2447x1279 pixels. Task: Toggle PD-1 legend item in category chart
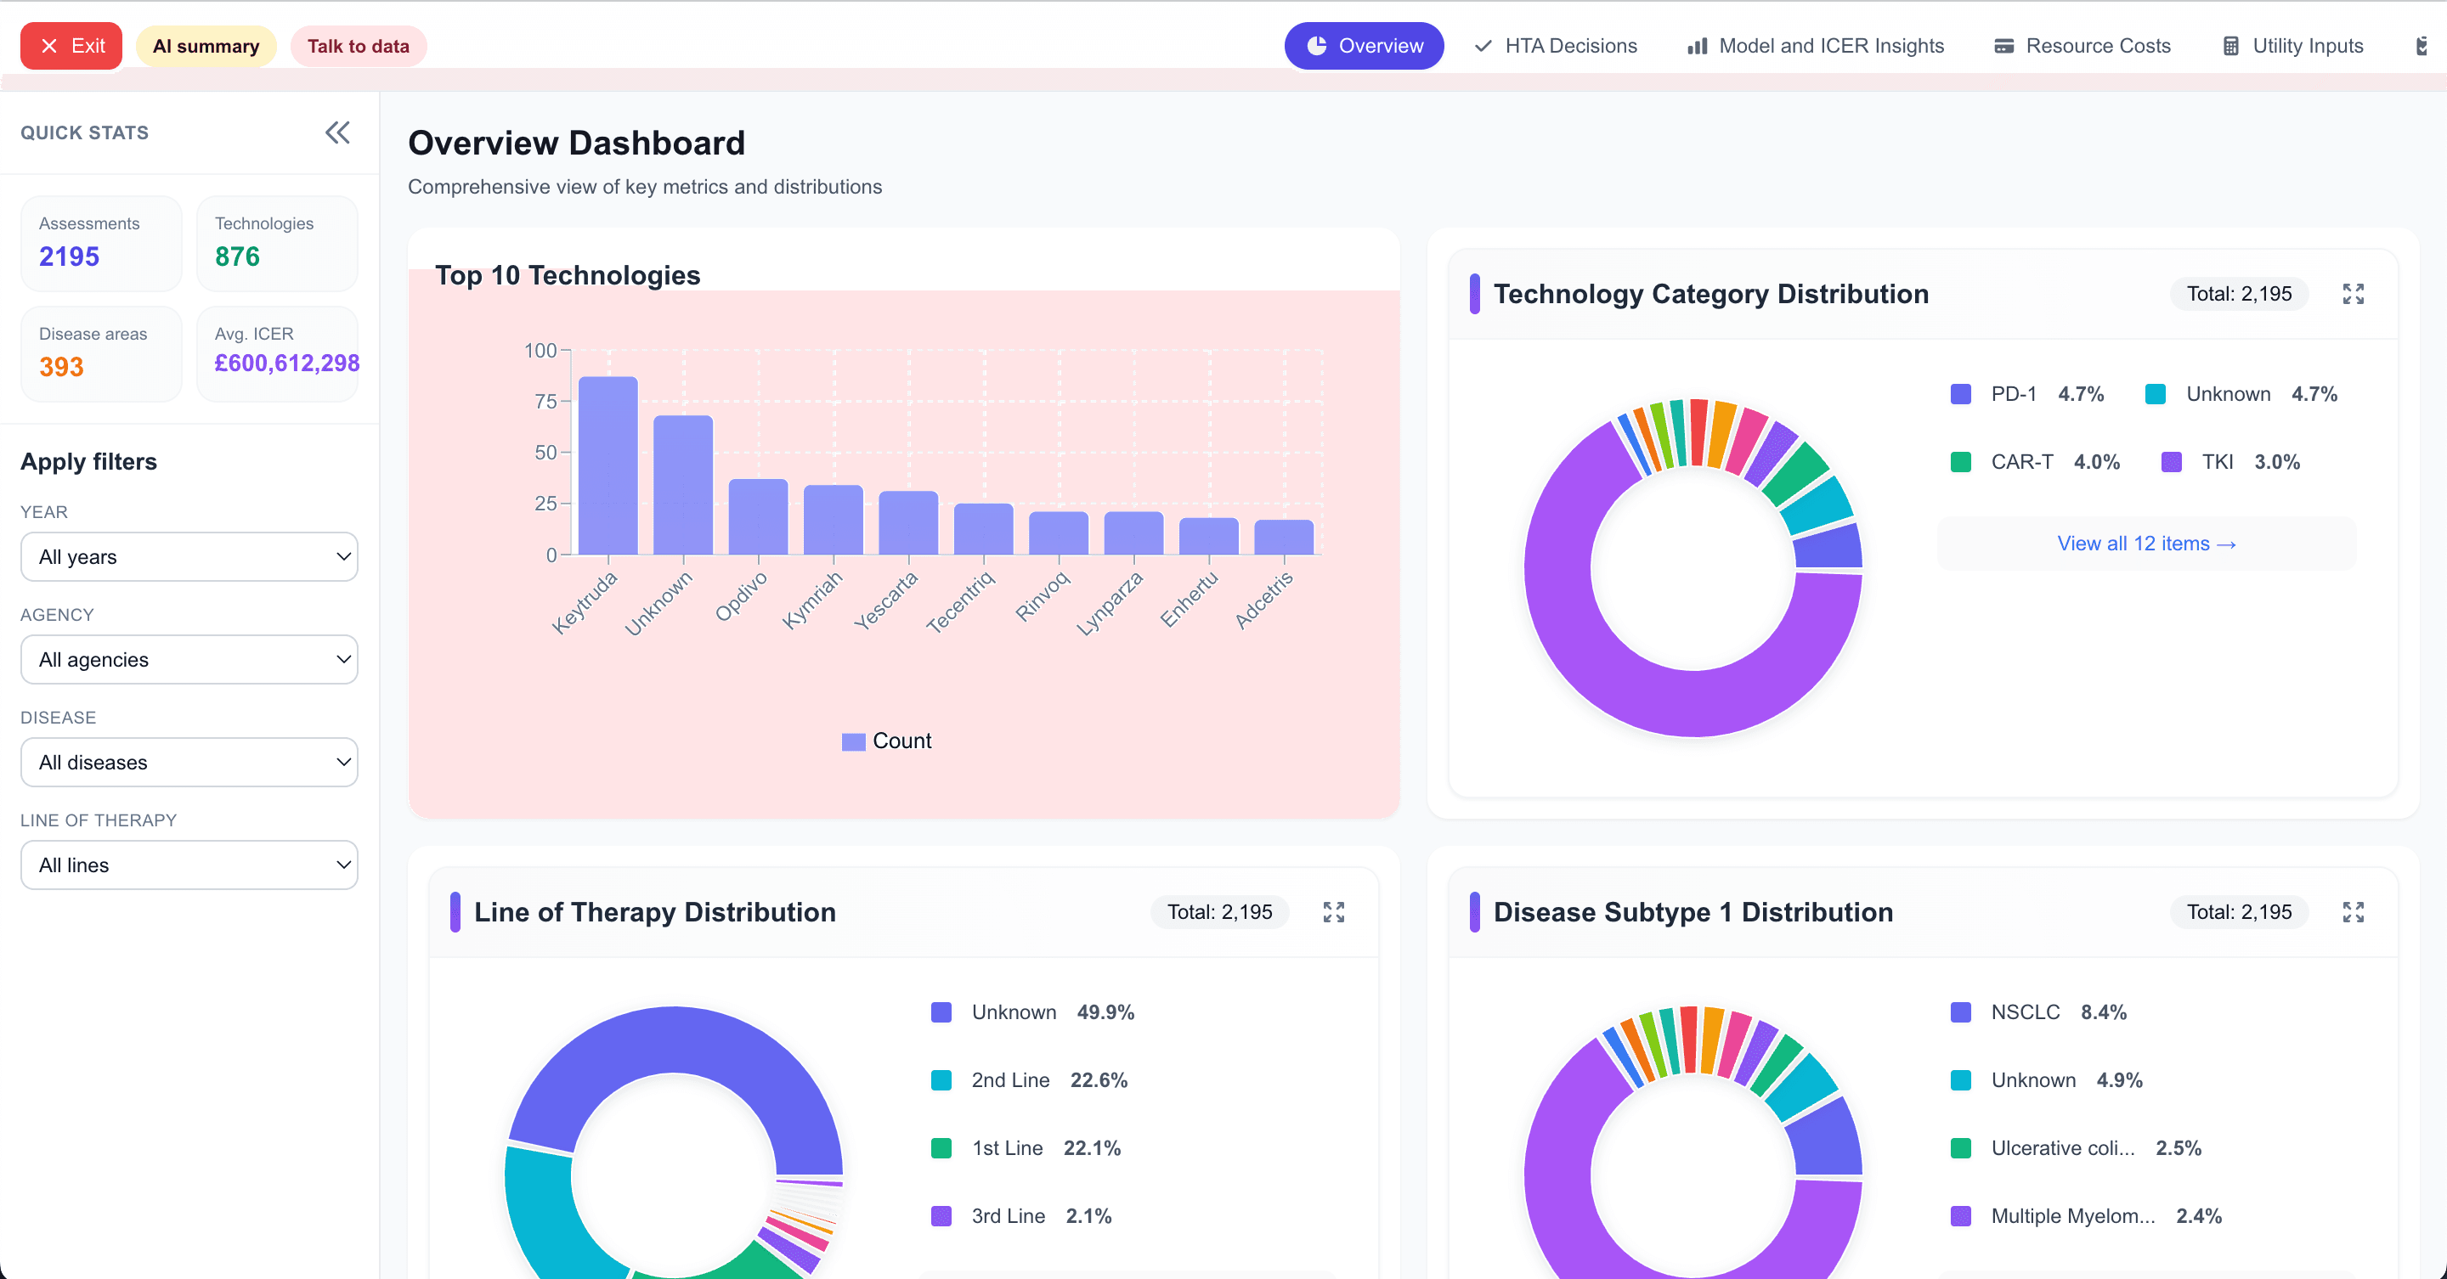2013,394
